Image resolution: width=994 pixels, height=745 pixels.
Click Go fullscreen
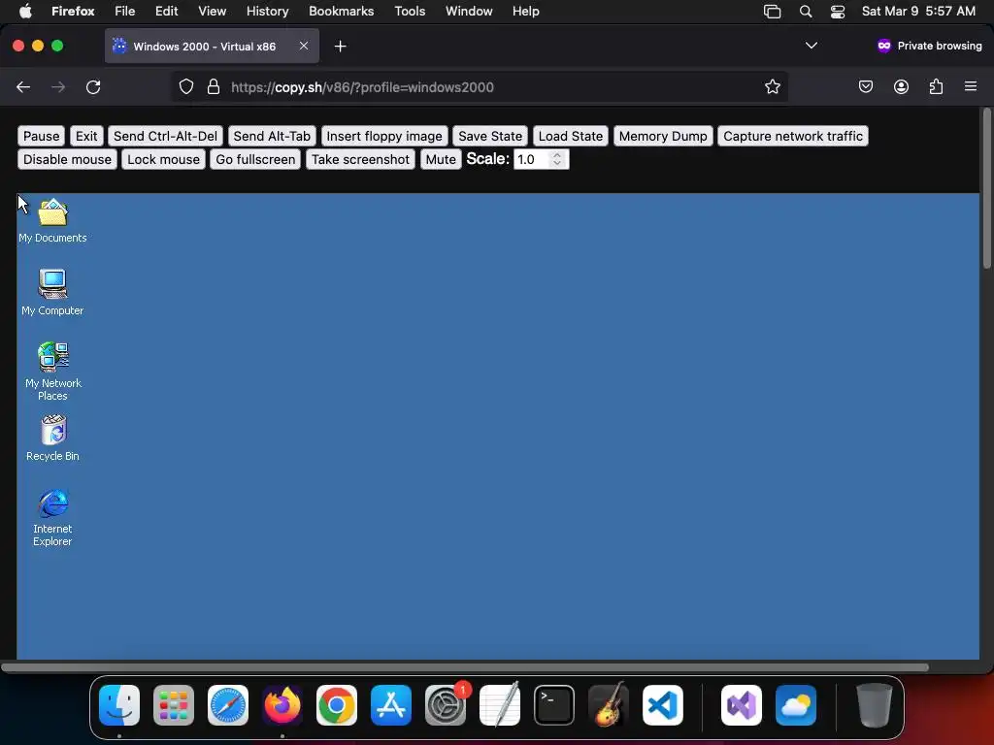[x=255, y=160]
